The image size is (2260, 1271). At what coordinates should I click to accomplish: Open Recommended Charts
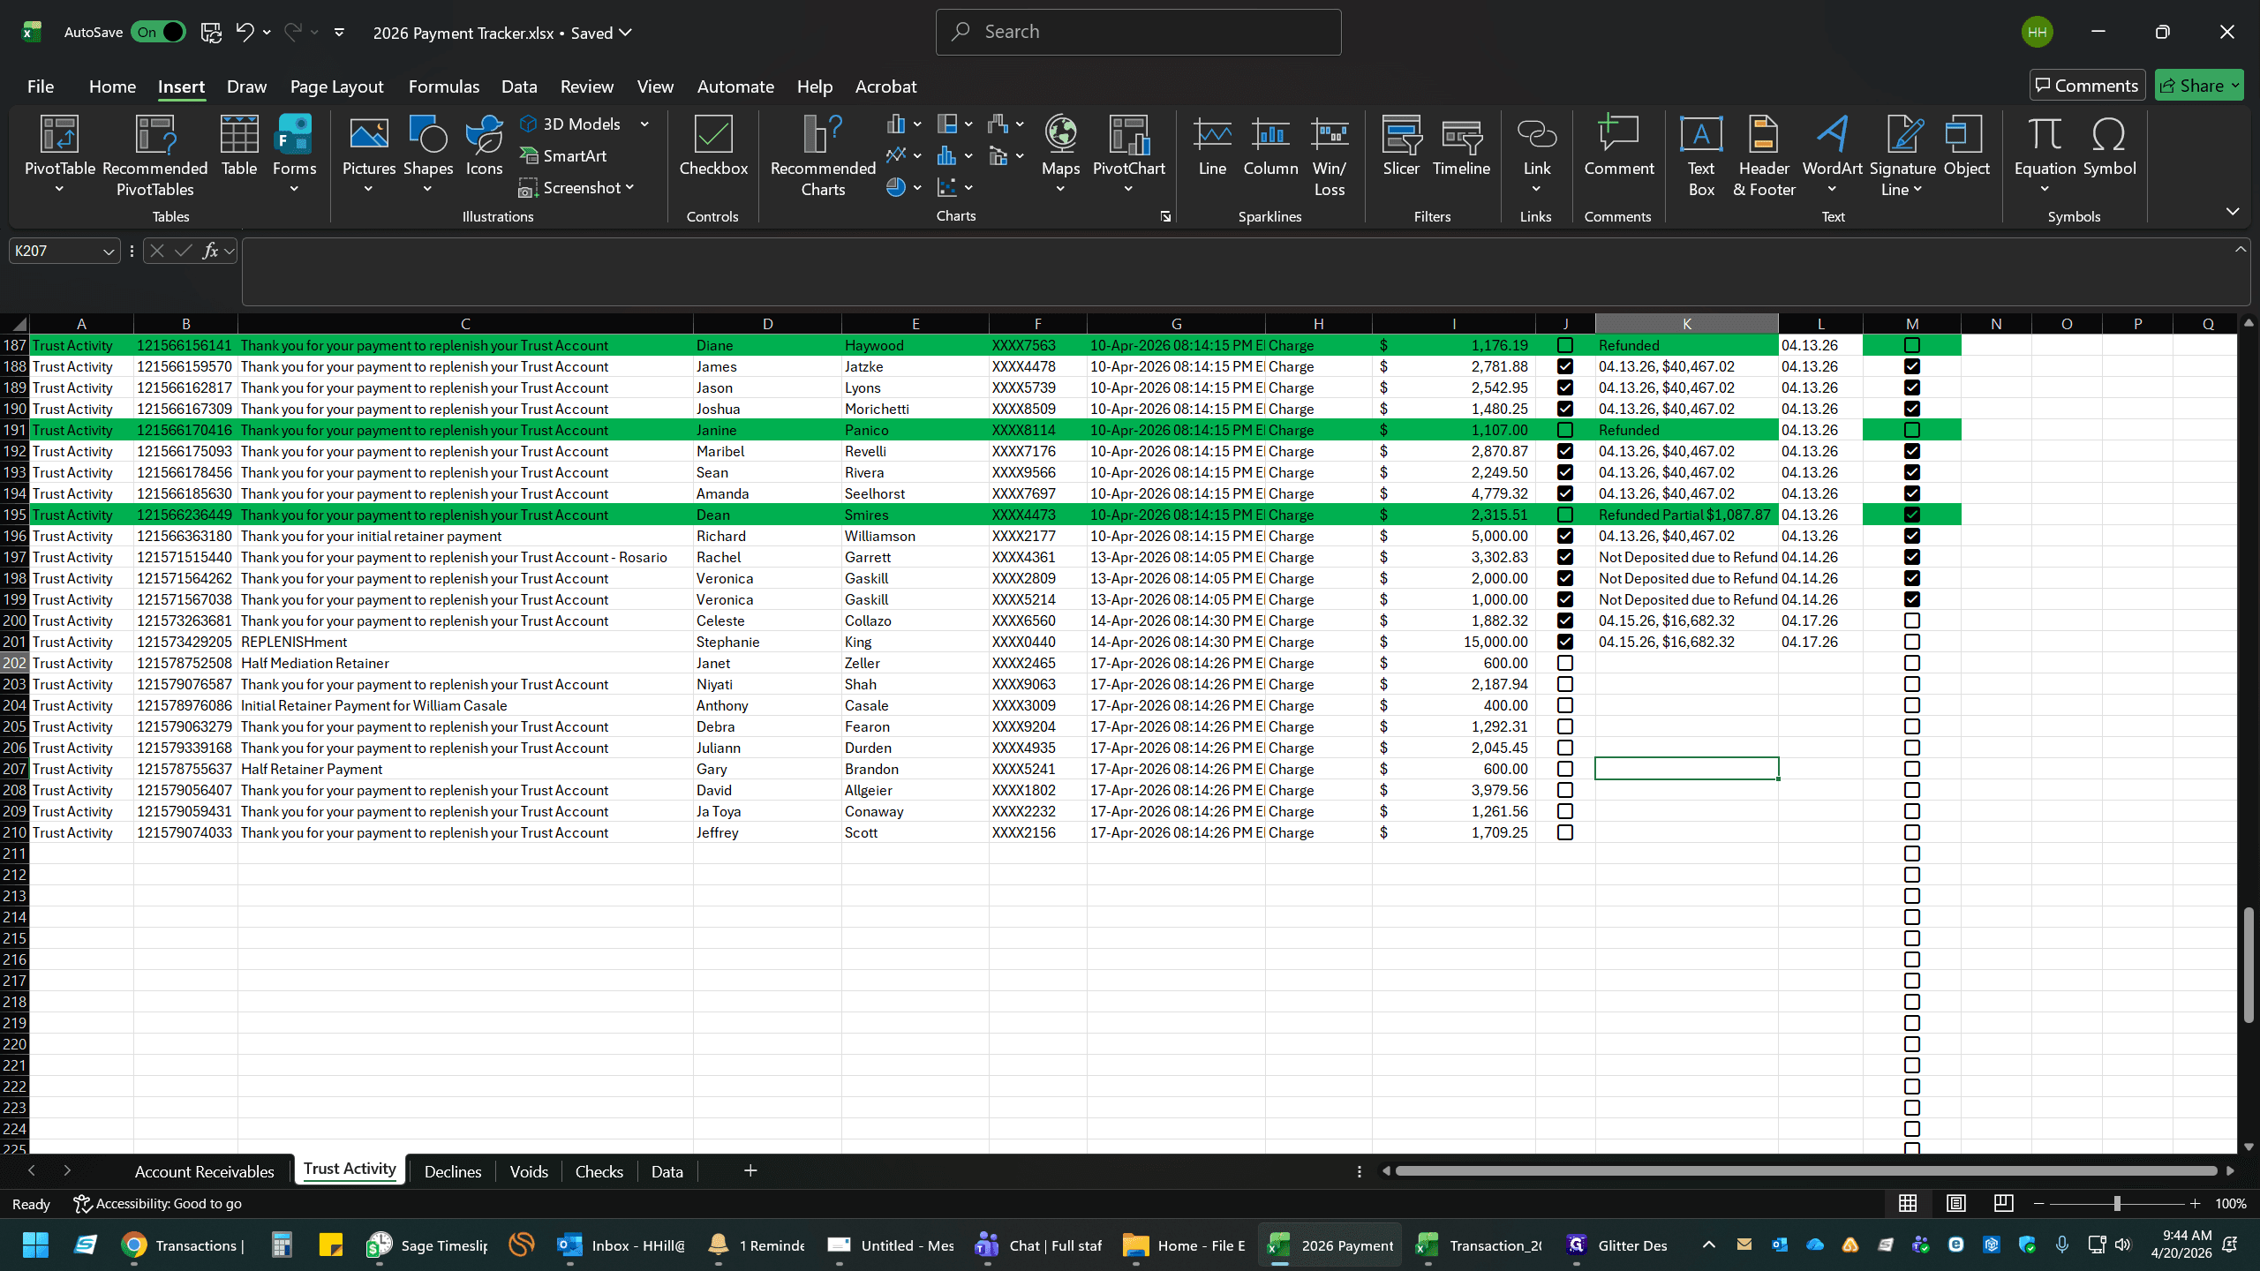coord(823,154)
